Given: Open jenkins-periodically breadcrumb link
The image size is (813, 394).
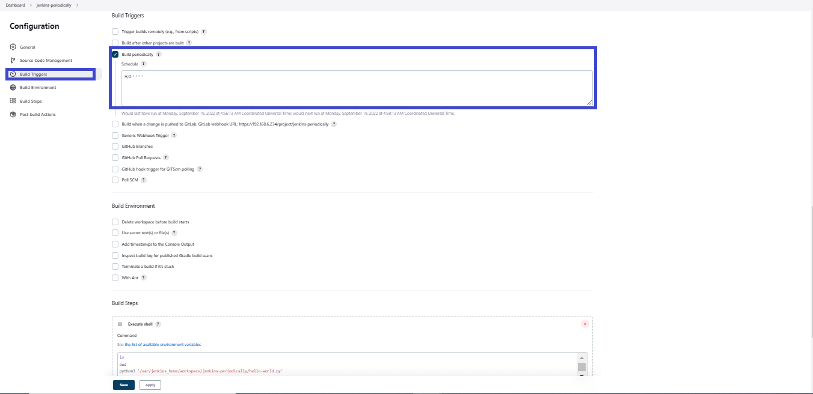Looking at the screenshot, I should tap(54, 5).
